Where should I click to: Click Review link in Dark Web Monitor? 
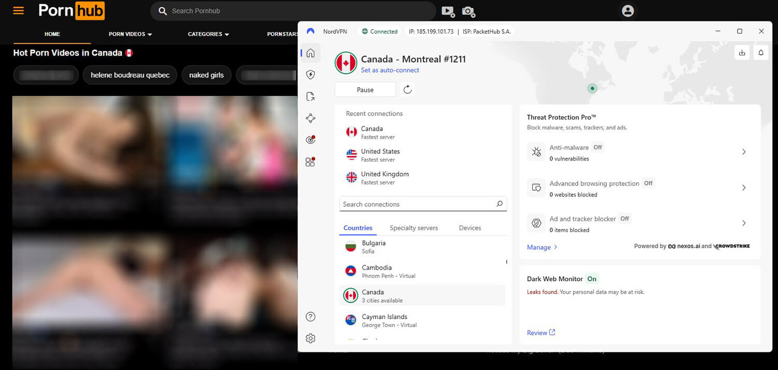click(x=540, y=333)
